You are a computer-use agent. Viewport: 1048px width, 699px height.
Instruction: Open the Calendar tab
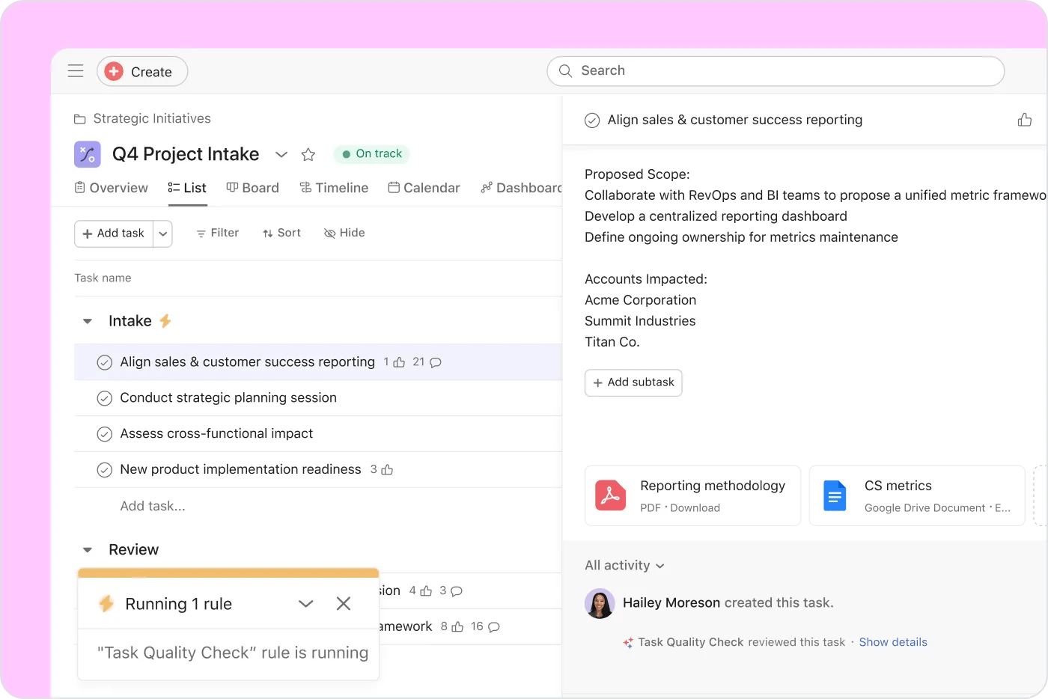coord(424,188)
